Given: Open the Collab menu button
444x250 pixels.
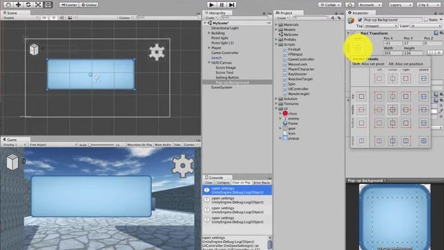Looking at the screenshot, I should click(330, 5).
